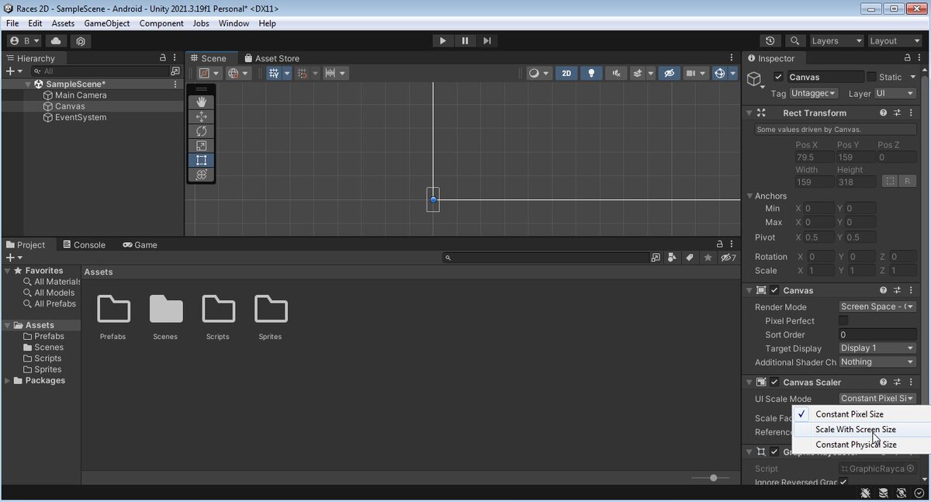
Task: Open the account B dropdown button
Action: (x=25, y=41)
